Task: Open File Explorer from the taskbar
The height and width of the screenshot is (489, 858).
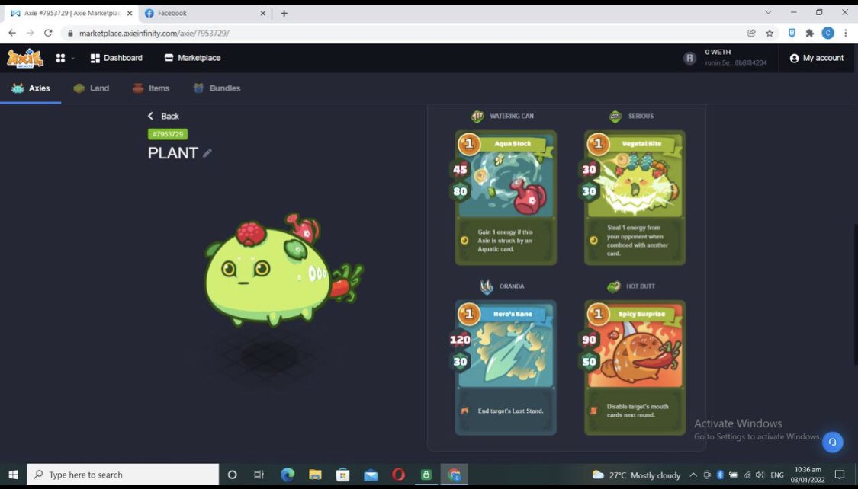Action: [315, 475]
